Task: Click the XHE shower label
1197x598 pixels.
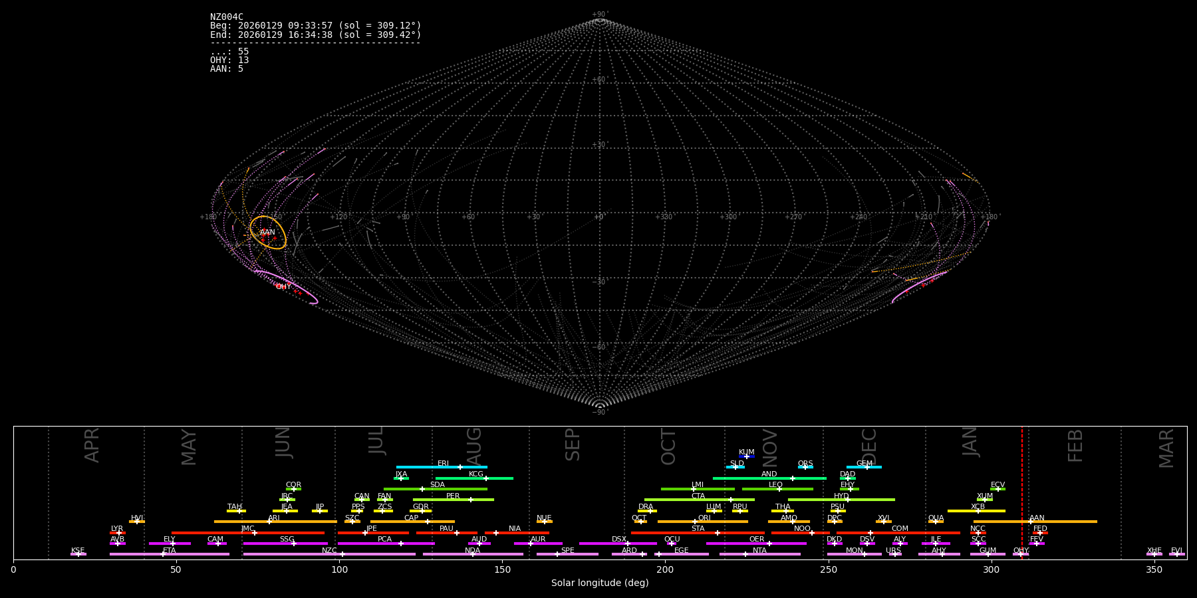Action: [x=1154, y=550]
